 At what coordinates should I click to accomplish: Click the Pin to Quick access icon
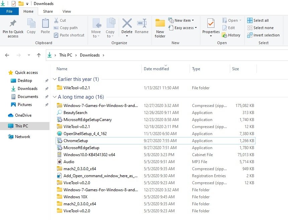(x=13, y=24)
